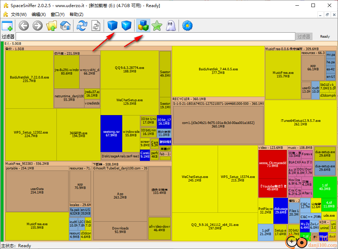Go to the upper level folder

point(51,26)
